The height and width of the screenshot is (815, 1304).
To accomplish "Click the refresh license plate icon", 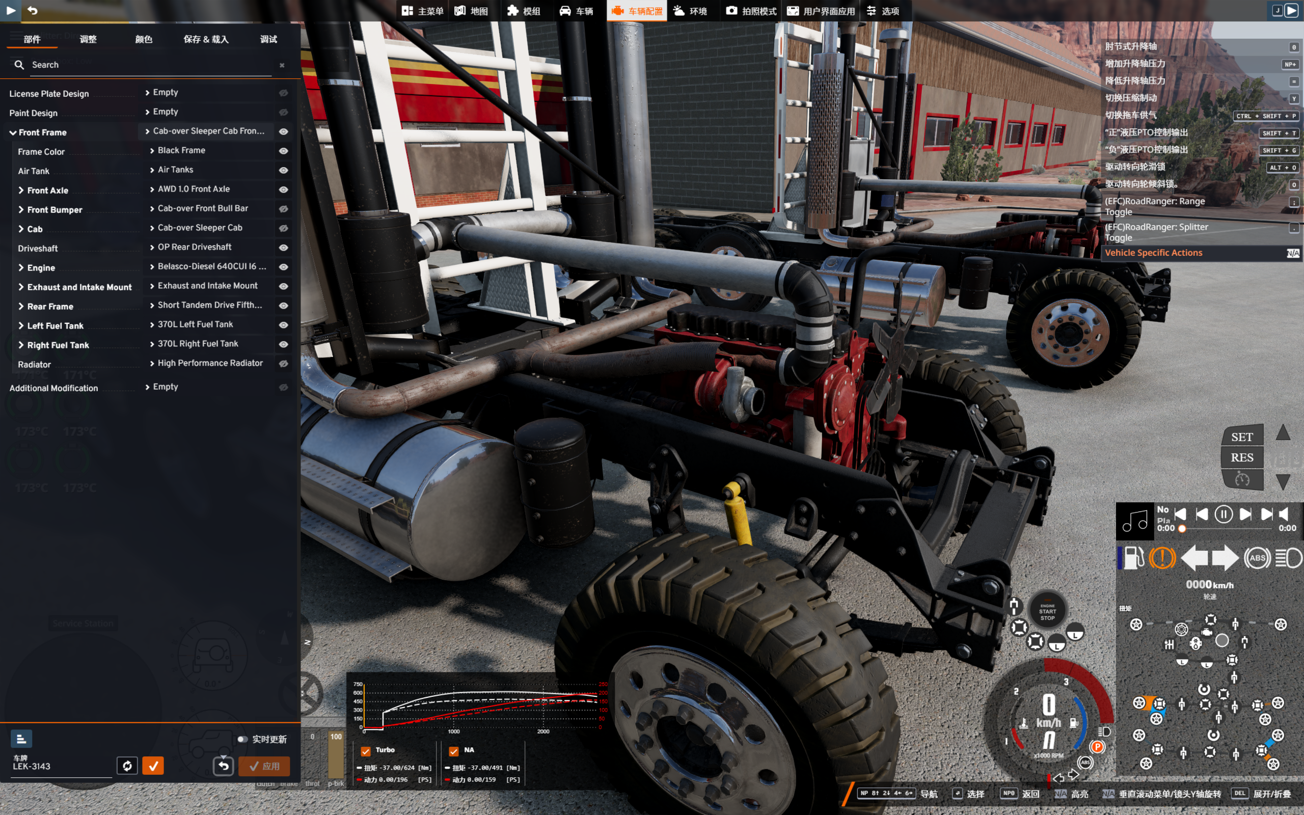I will [127, 766].
